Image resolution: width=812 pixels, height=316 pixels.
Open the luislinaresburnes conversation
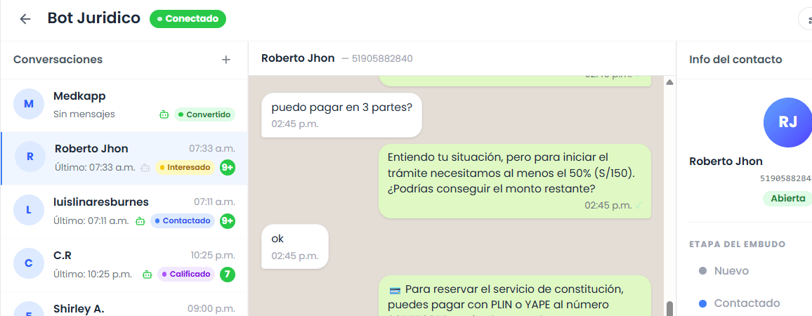point(124,212)
